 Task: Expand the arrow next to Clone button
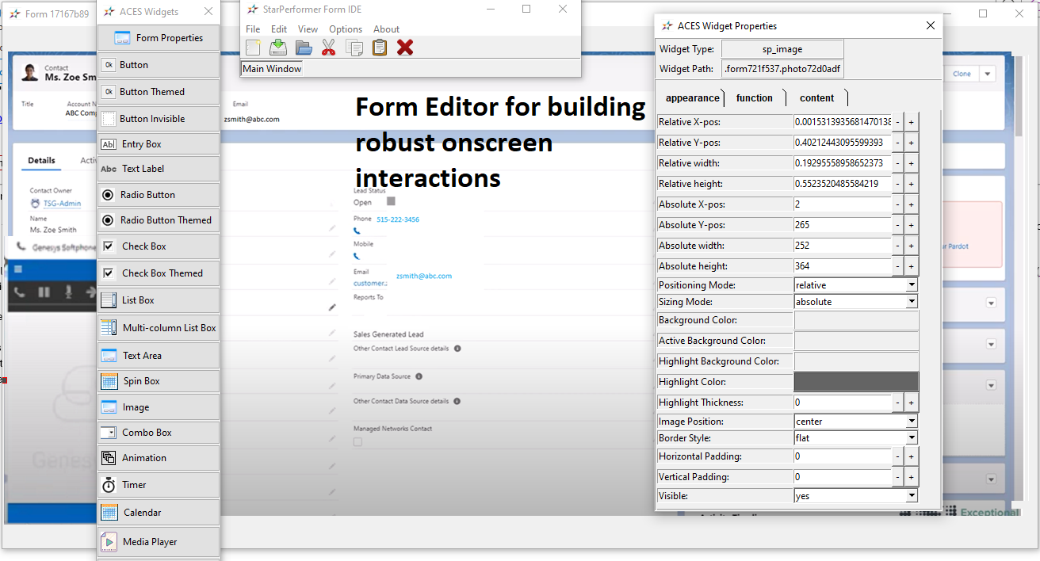click(988, 74)
